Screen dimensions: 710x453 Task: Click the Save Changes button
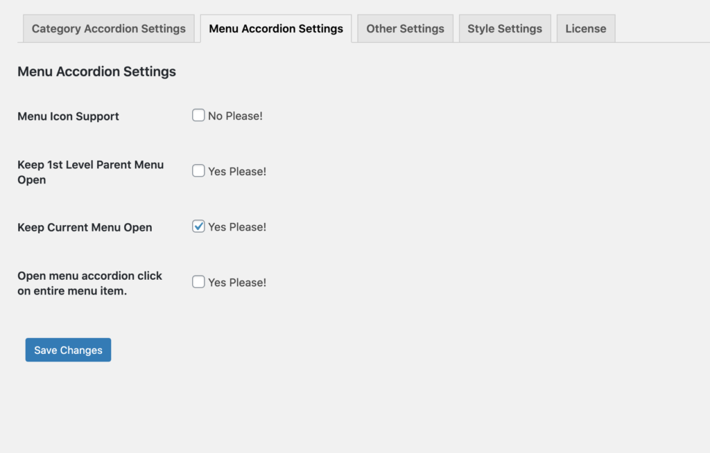click(x=68, y=350)
